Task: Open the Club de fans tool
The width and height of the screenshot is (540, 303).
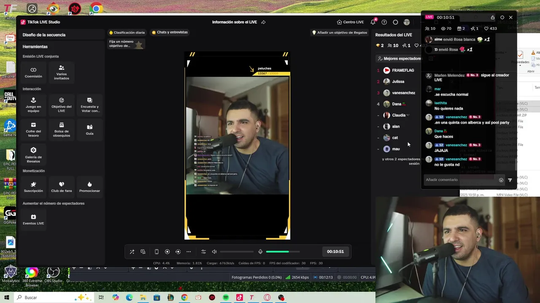Action: 62,187
